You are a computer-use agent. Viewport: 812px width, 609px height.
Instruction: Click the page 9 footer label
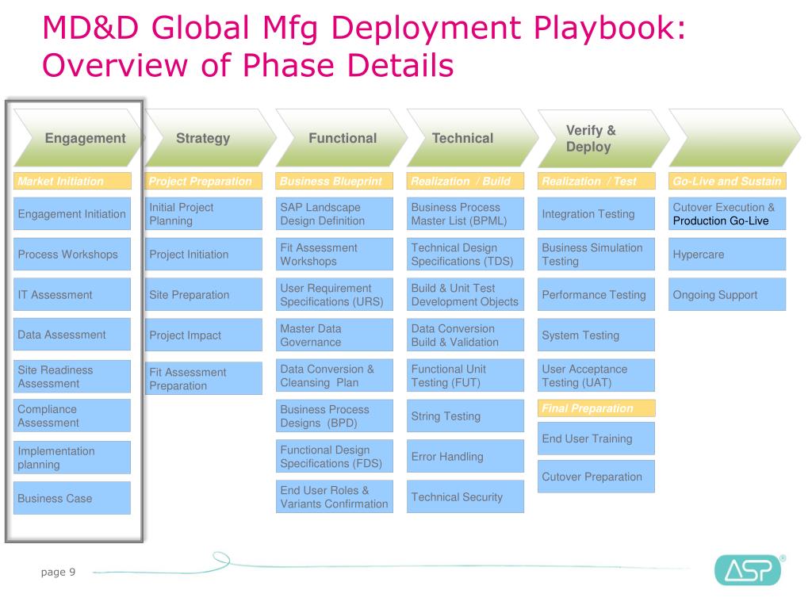pyautogui.click(x=58, y=572)
